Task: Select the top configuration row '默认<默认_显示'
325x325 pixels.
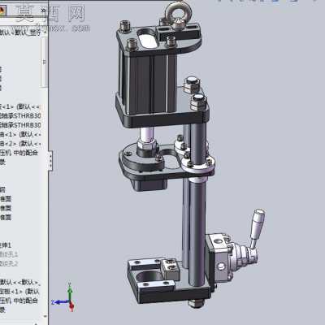Action: [x=21, y=32]
